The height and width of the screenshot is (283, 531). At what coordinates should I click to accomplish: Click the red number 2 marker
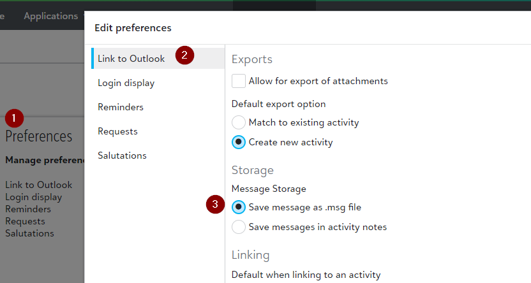pos(184,55)
